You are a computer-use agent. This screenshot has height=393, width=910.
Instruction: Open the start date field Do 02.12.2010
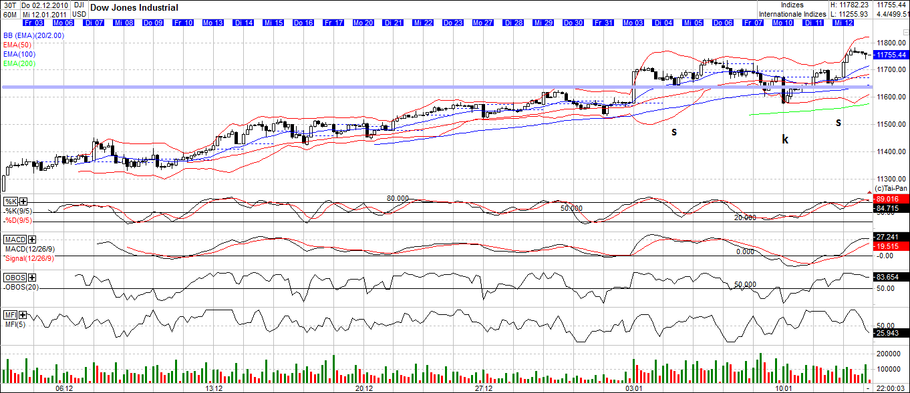[x=43, y=5]
